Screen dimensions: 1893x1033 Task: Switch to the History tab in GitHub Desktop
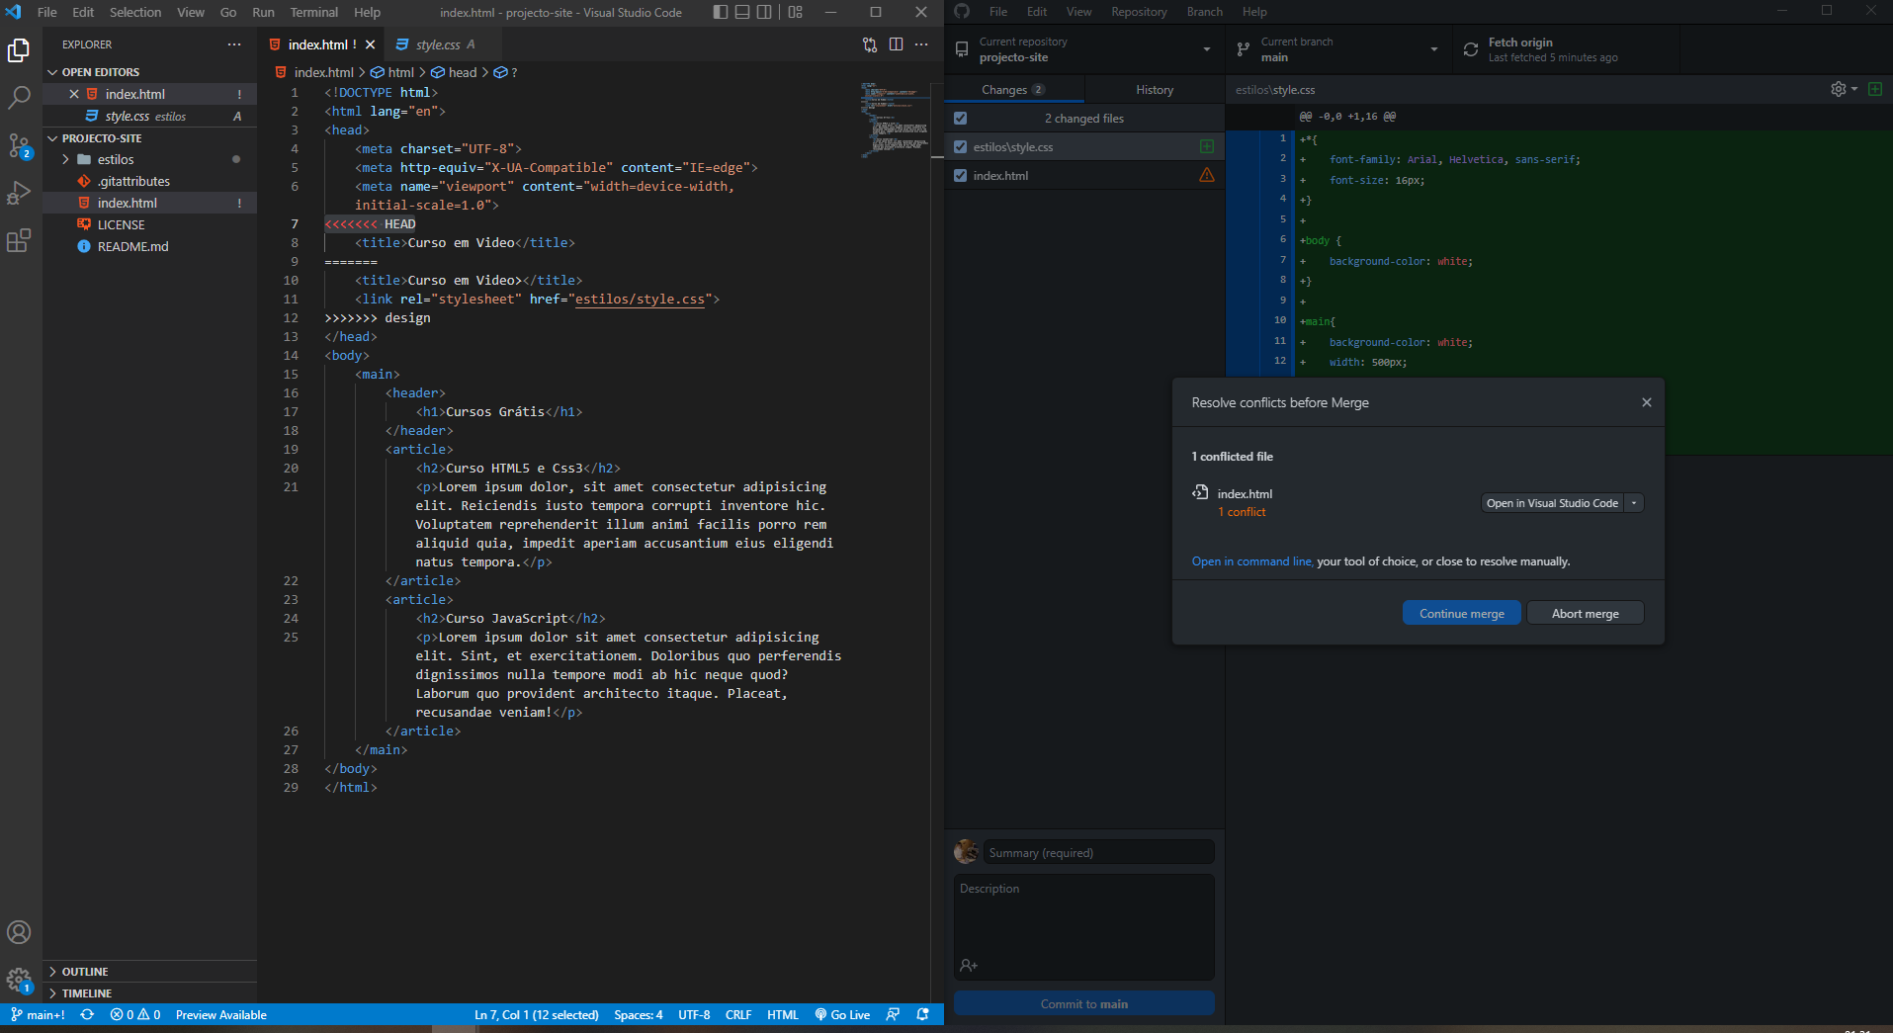tap(1153, 89)
